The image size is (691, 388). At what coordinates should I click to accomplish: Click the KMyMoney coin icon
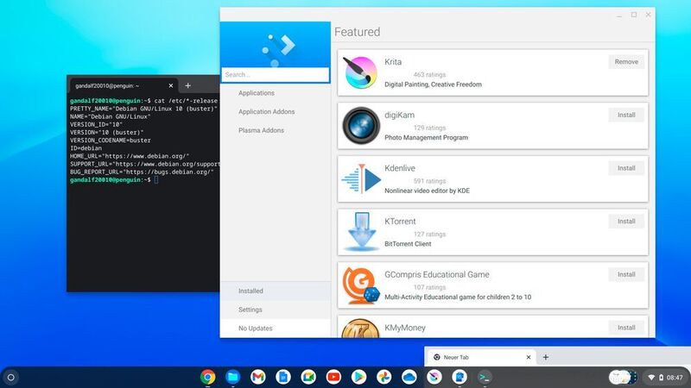[x=360, y=329]
